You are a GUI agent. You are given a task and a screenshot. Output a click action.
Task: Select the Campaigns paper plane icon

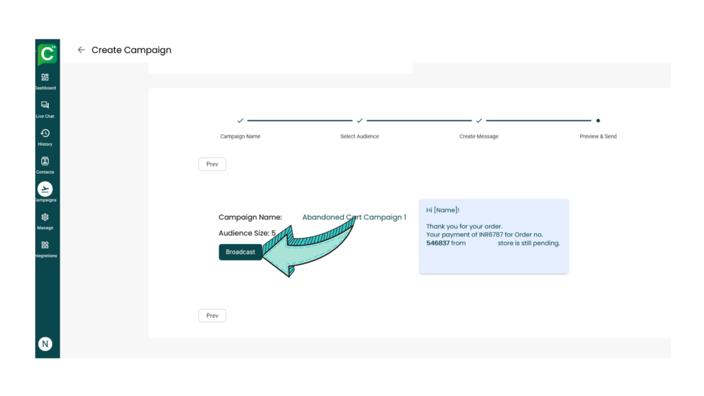coord(45,189)
